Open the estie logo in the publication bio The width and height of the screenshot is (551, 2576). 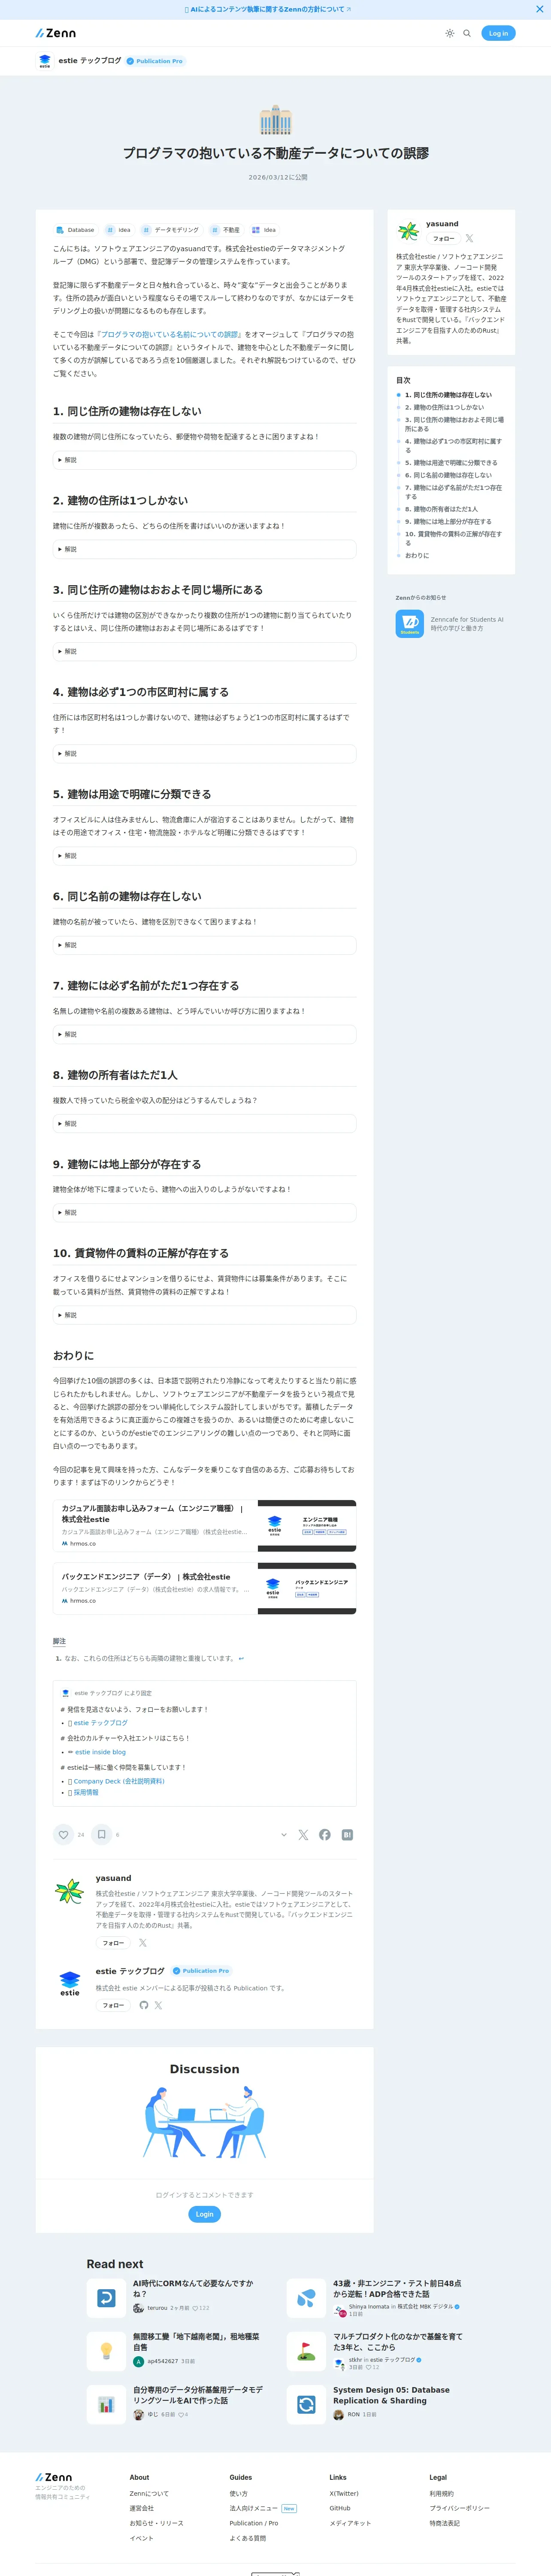tap(69, 1983)
